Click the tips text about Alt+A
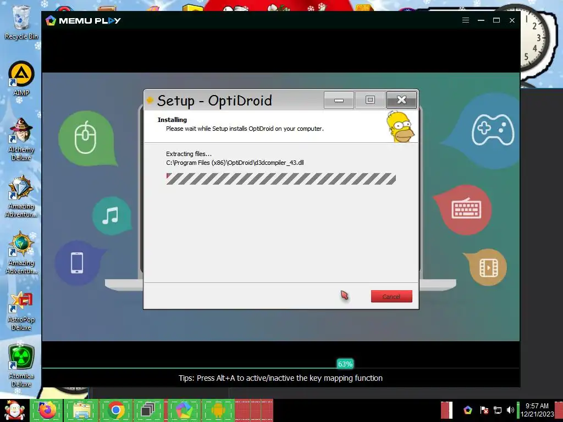The width and height of the screenshot is (563, 422). 280,378
